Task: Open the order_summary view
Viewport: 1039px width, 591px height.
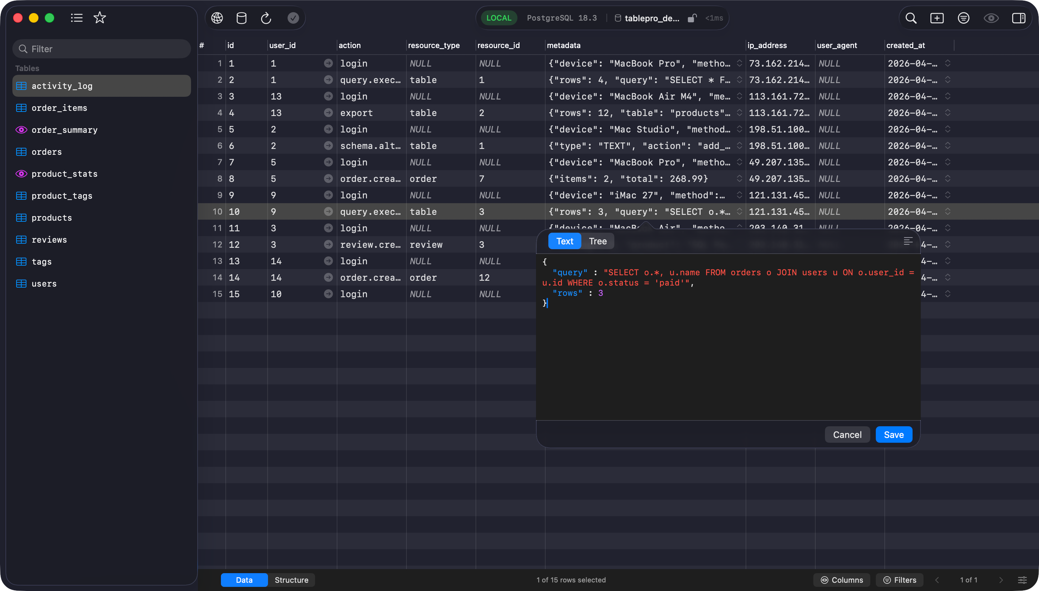Action: 102,129
